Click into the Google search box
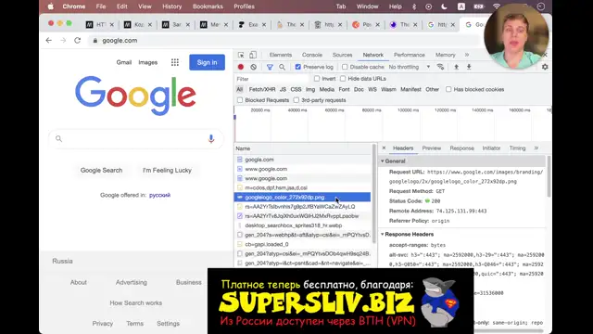This screenshot has height=334, width=593. [135, 139]
